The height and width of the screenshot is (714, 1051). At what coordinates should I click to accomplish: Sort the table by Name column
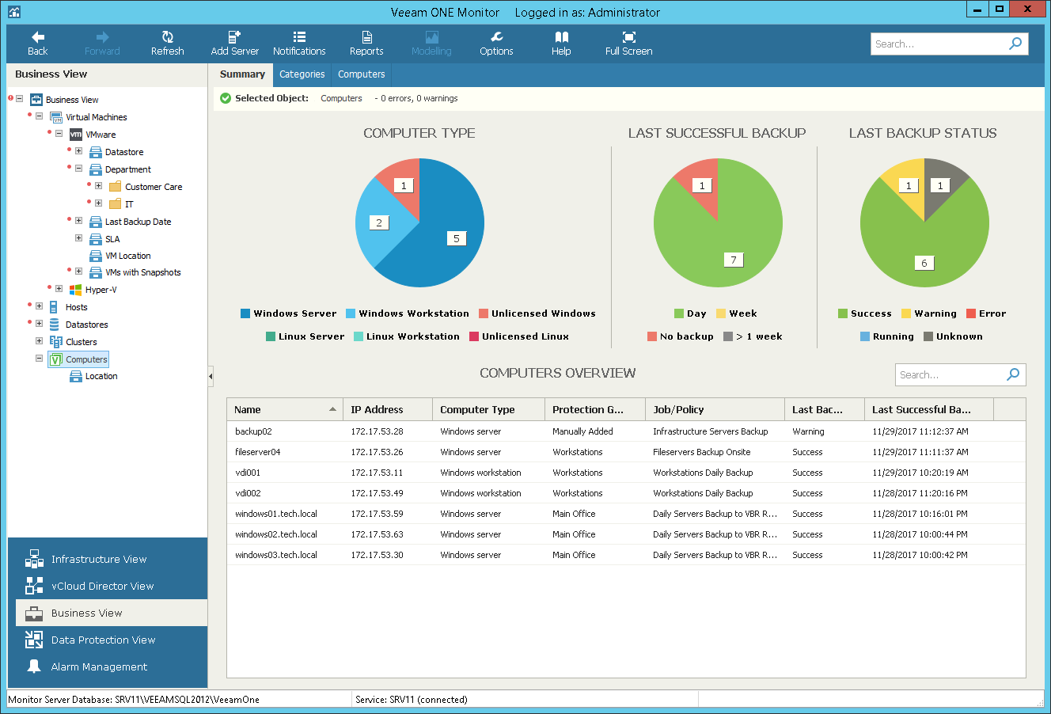(x=285, y=409)
